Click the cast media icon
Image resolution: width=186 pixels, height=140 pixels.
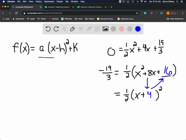coord(162,13)
